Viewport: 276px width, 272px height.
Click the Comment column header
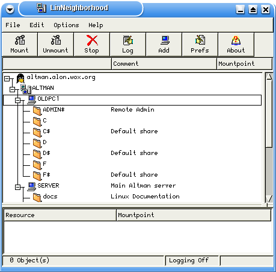[x=164, y=63]
